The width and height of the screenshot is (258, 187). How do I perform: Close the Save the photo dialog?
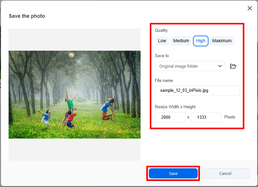tap(250, 8)
